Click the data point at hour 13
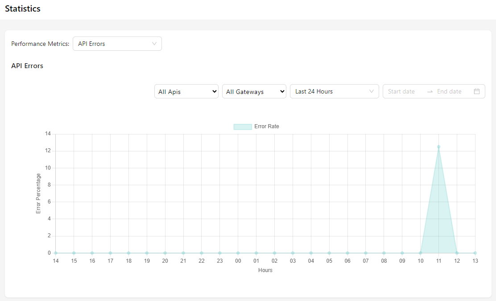This screenshot has width=496, height=301. coord(475,253)
